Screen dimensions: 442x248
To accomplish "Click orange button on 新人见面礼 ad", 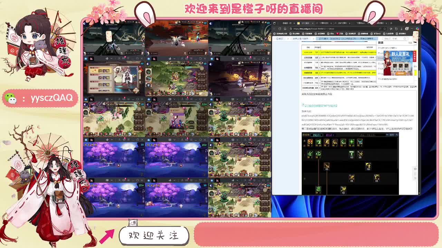I will tap(401, 73).
